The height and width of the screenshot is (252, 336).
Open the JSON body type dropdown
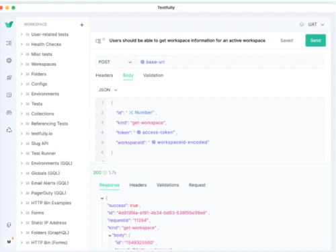(108, 90)
